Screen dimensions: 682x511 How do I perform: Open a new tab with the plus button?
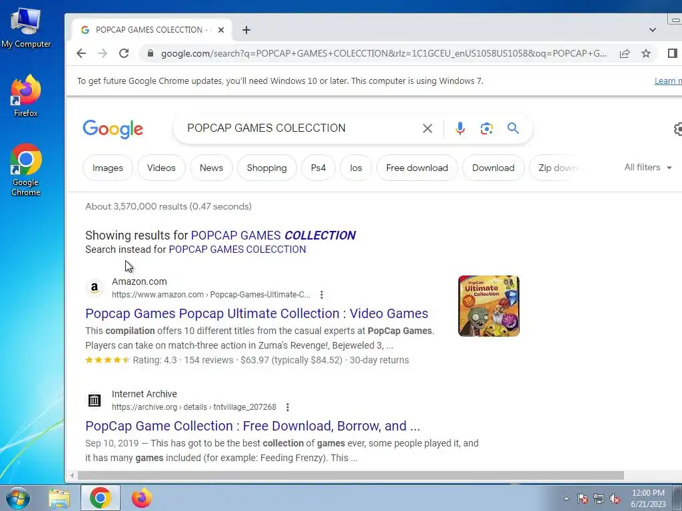246,30
